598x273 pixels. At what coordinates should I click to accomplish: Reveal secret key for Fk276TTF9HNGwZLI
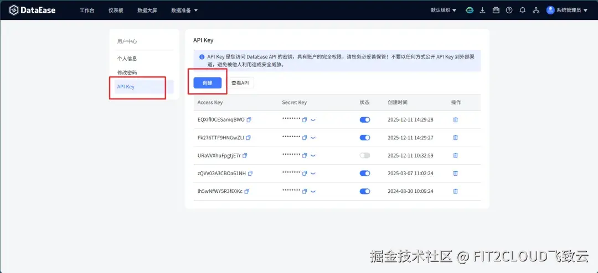(x=313, y=138)
